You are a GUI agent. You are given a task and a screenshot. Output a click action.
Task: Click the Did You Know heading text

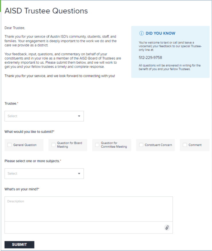[160, 33]
